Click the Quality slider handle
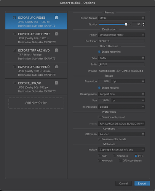The image size is (155, 191). (126, 24)
